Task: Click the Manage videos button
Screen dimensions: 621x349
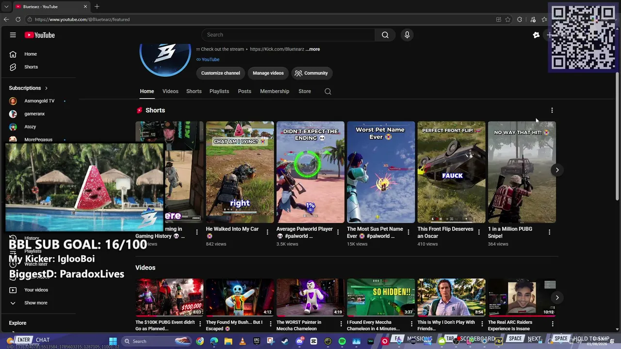Action: click(x=268, y=73)
